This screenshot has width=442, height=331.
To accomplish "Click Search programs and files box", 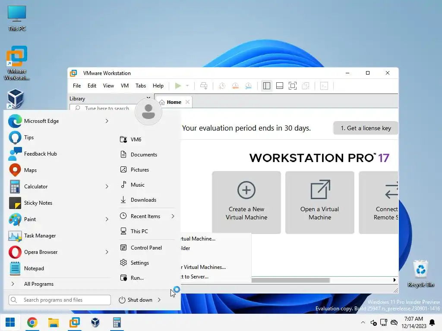I will (60, 300).
